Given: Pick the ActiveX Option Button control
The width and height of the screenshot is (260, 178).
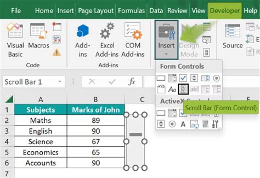Looking at the screenshot, I should click(172, 124).
